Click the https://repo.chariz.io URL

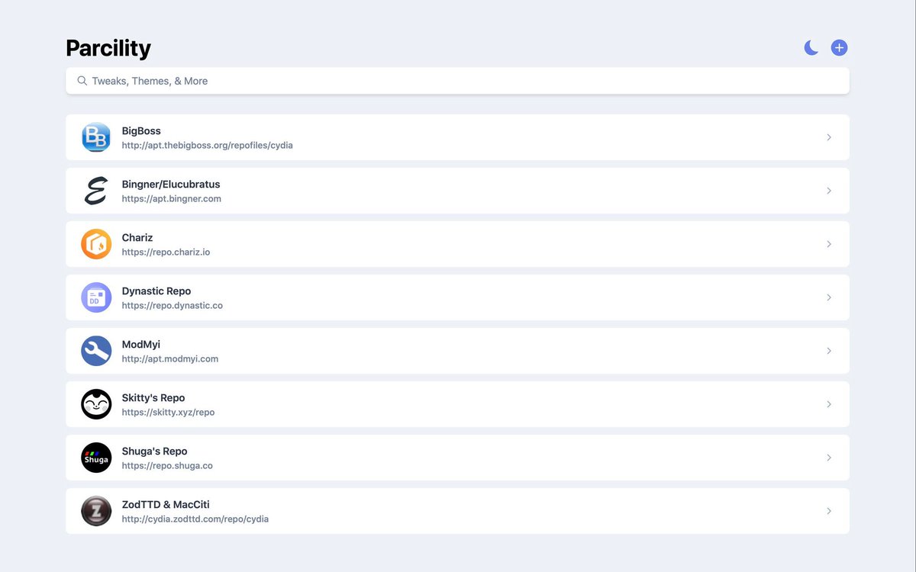click(166, 252)
